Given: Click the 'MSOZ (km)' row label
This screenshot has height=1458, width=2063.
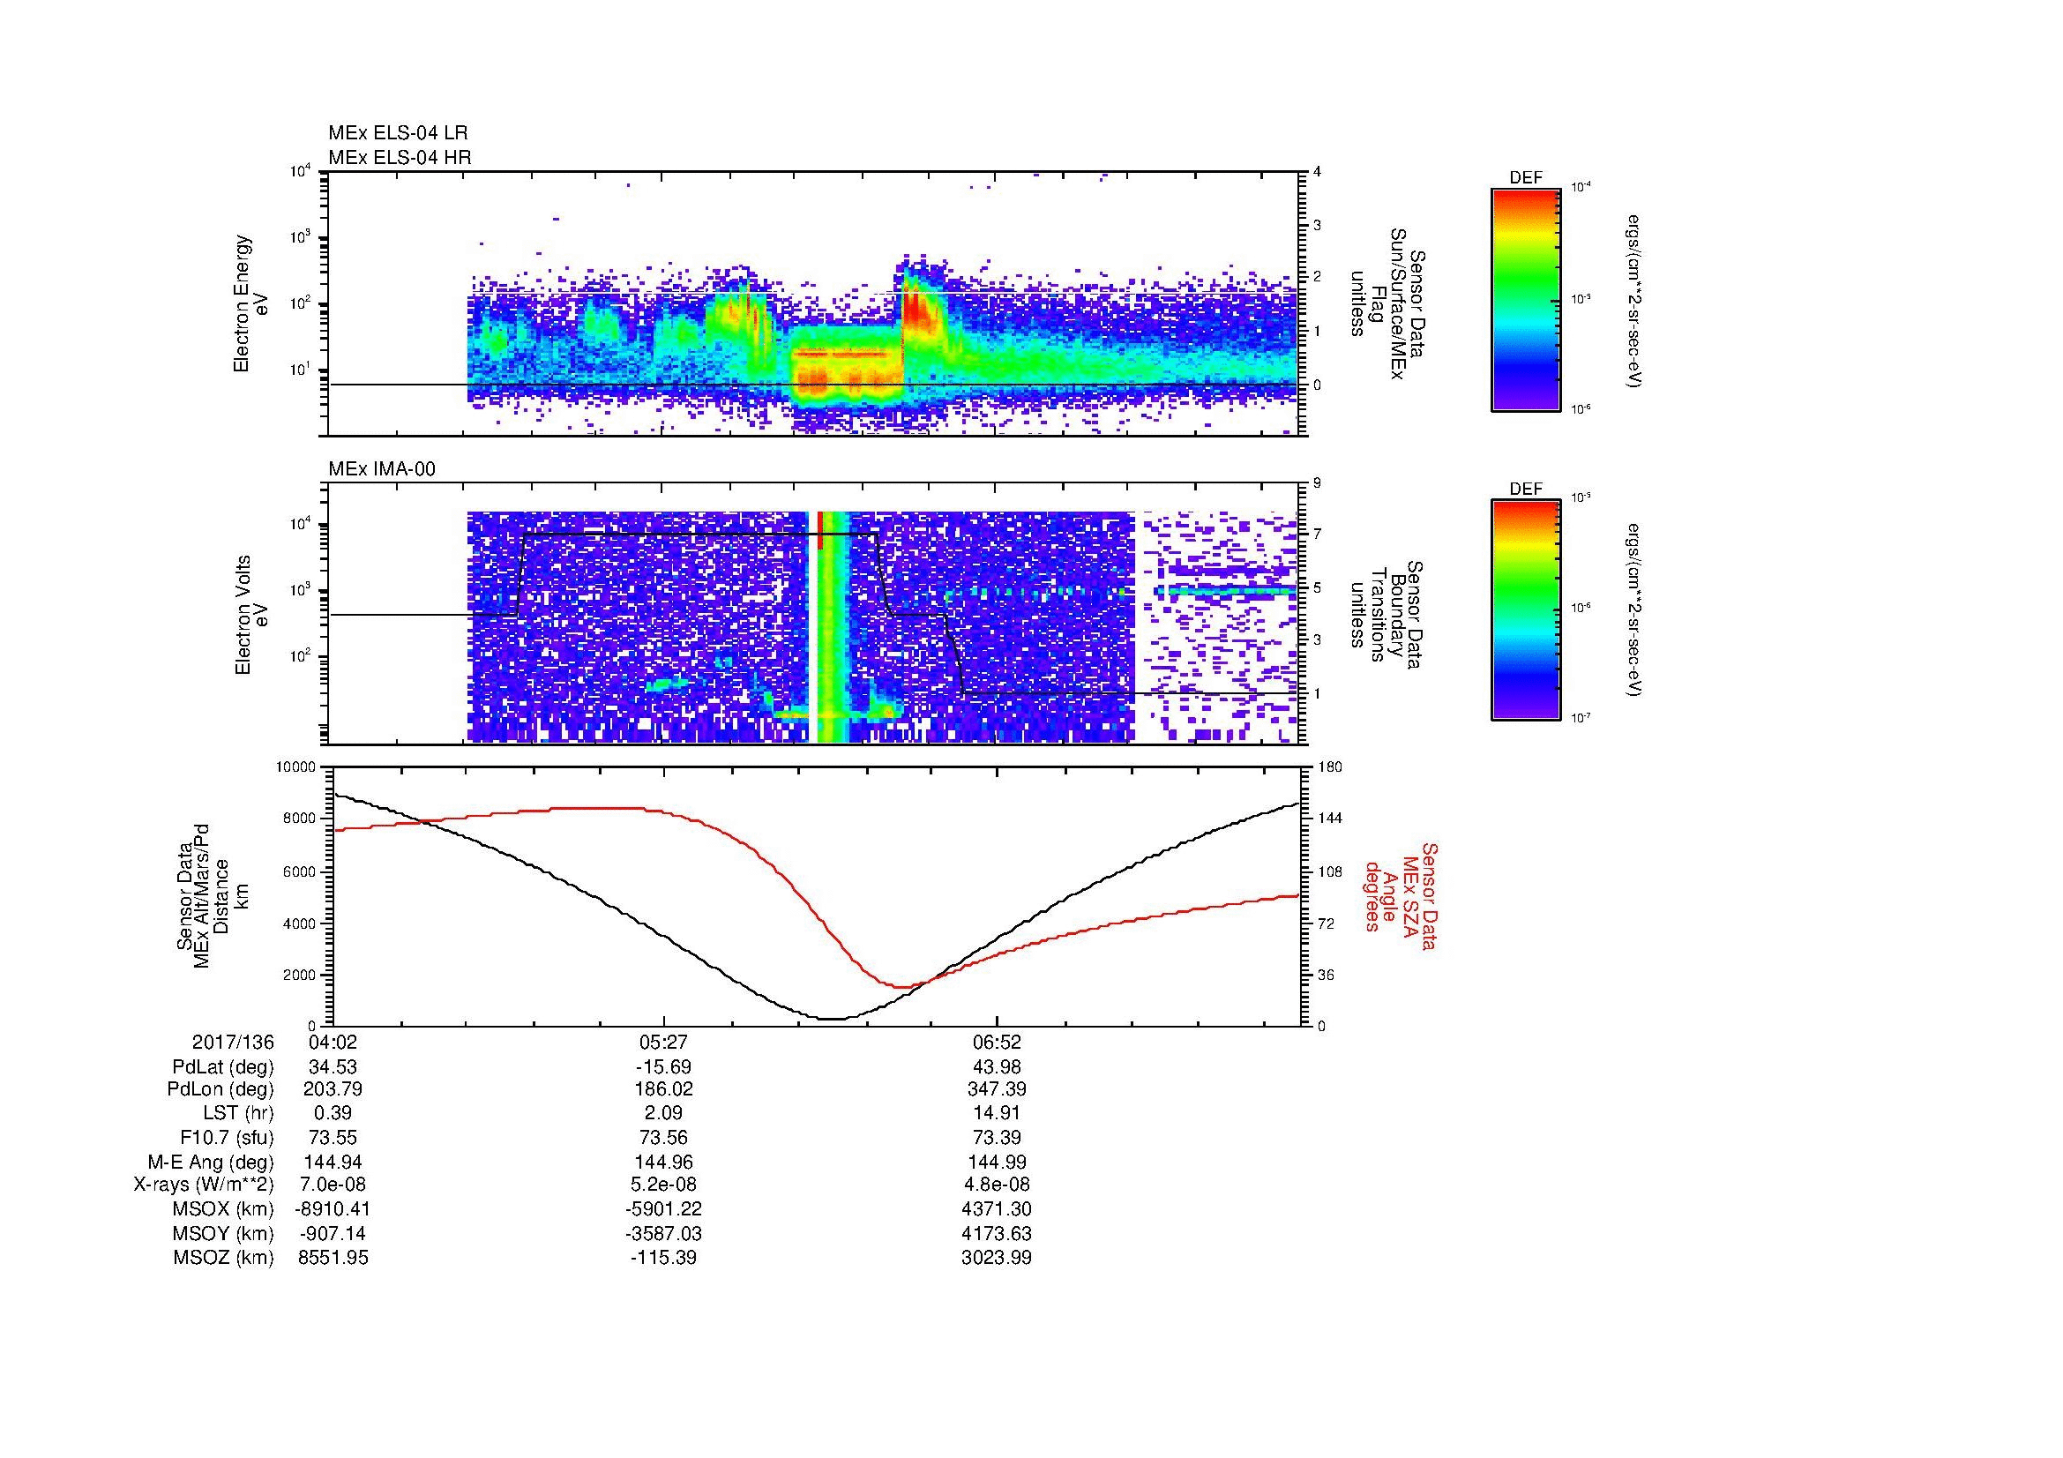Looking at the screenshot, I should [223, 1258].
